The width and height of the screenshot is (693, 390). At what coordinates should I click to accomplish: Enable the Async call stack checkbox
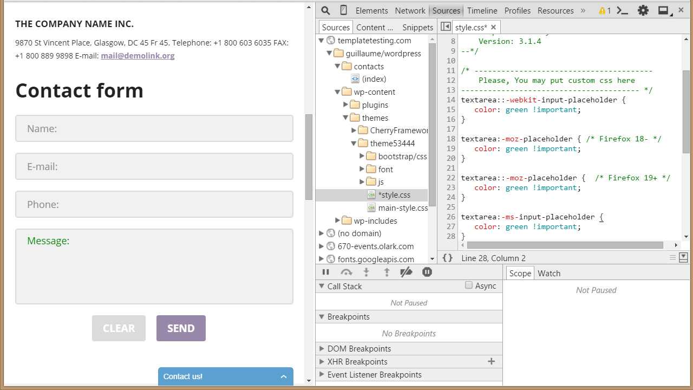(x=469, y=285)
